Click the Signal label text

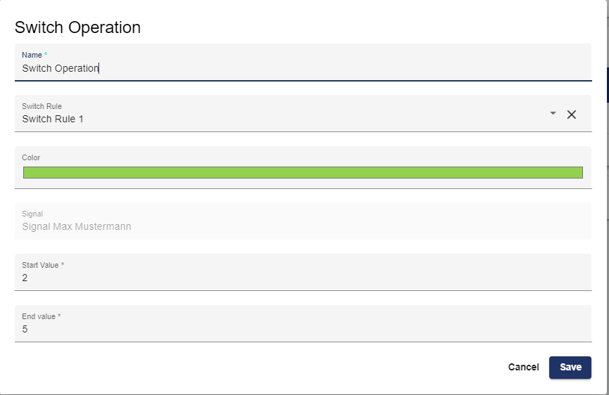pos(32,214)
